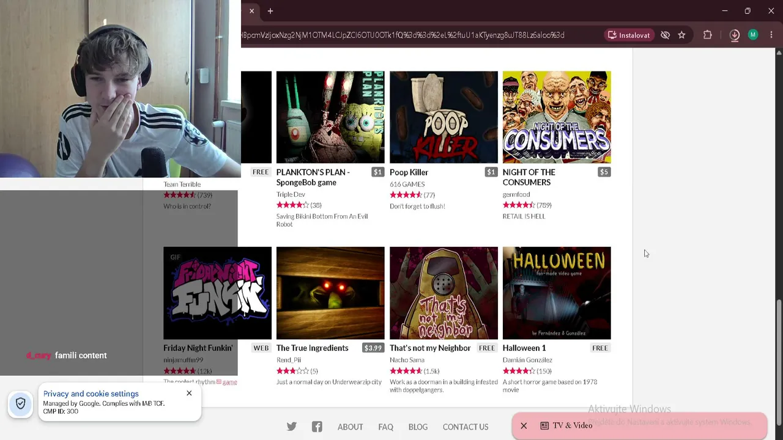Go to the ABOUT footer link
The height and width of the screenshot is (440, 783).
tap(351, 427)
